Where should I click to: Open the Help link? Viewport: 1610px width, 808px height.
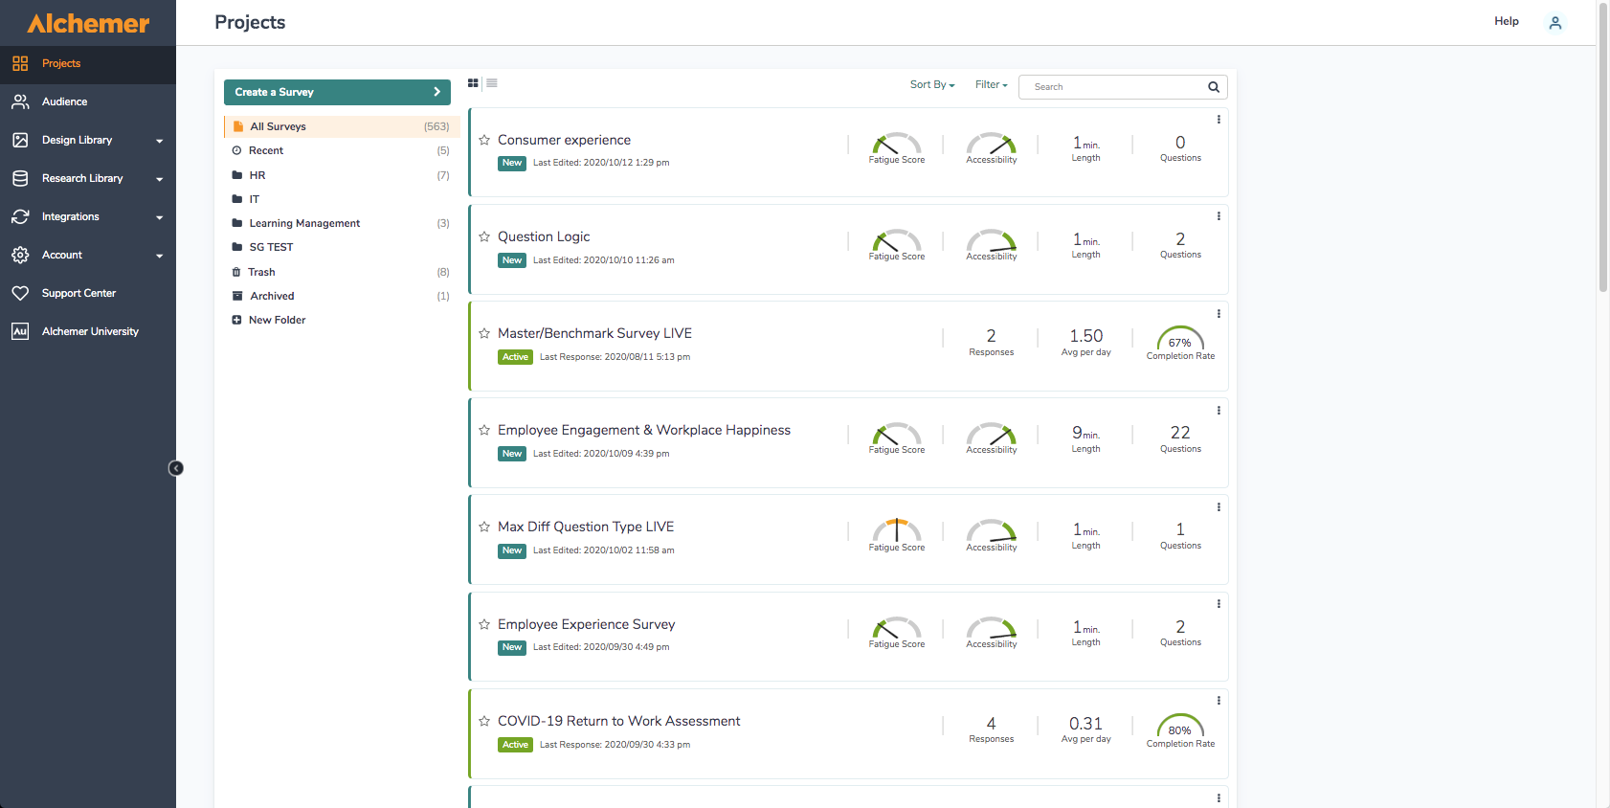(x=1507, y=21)
